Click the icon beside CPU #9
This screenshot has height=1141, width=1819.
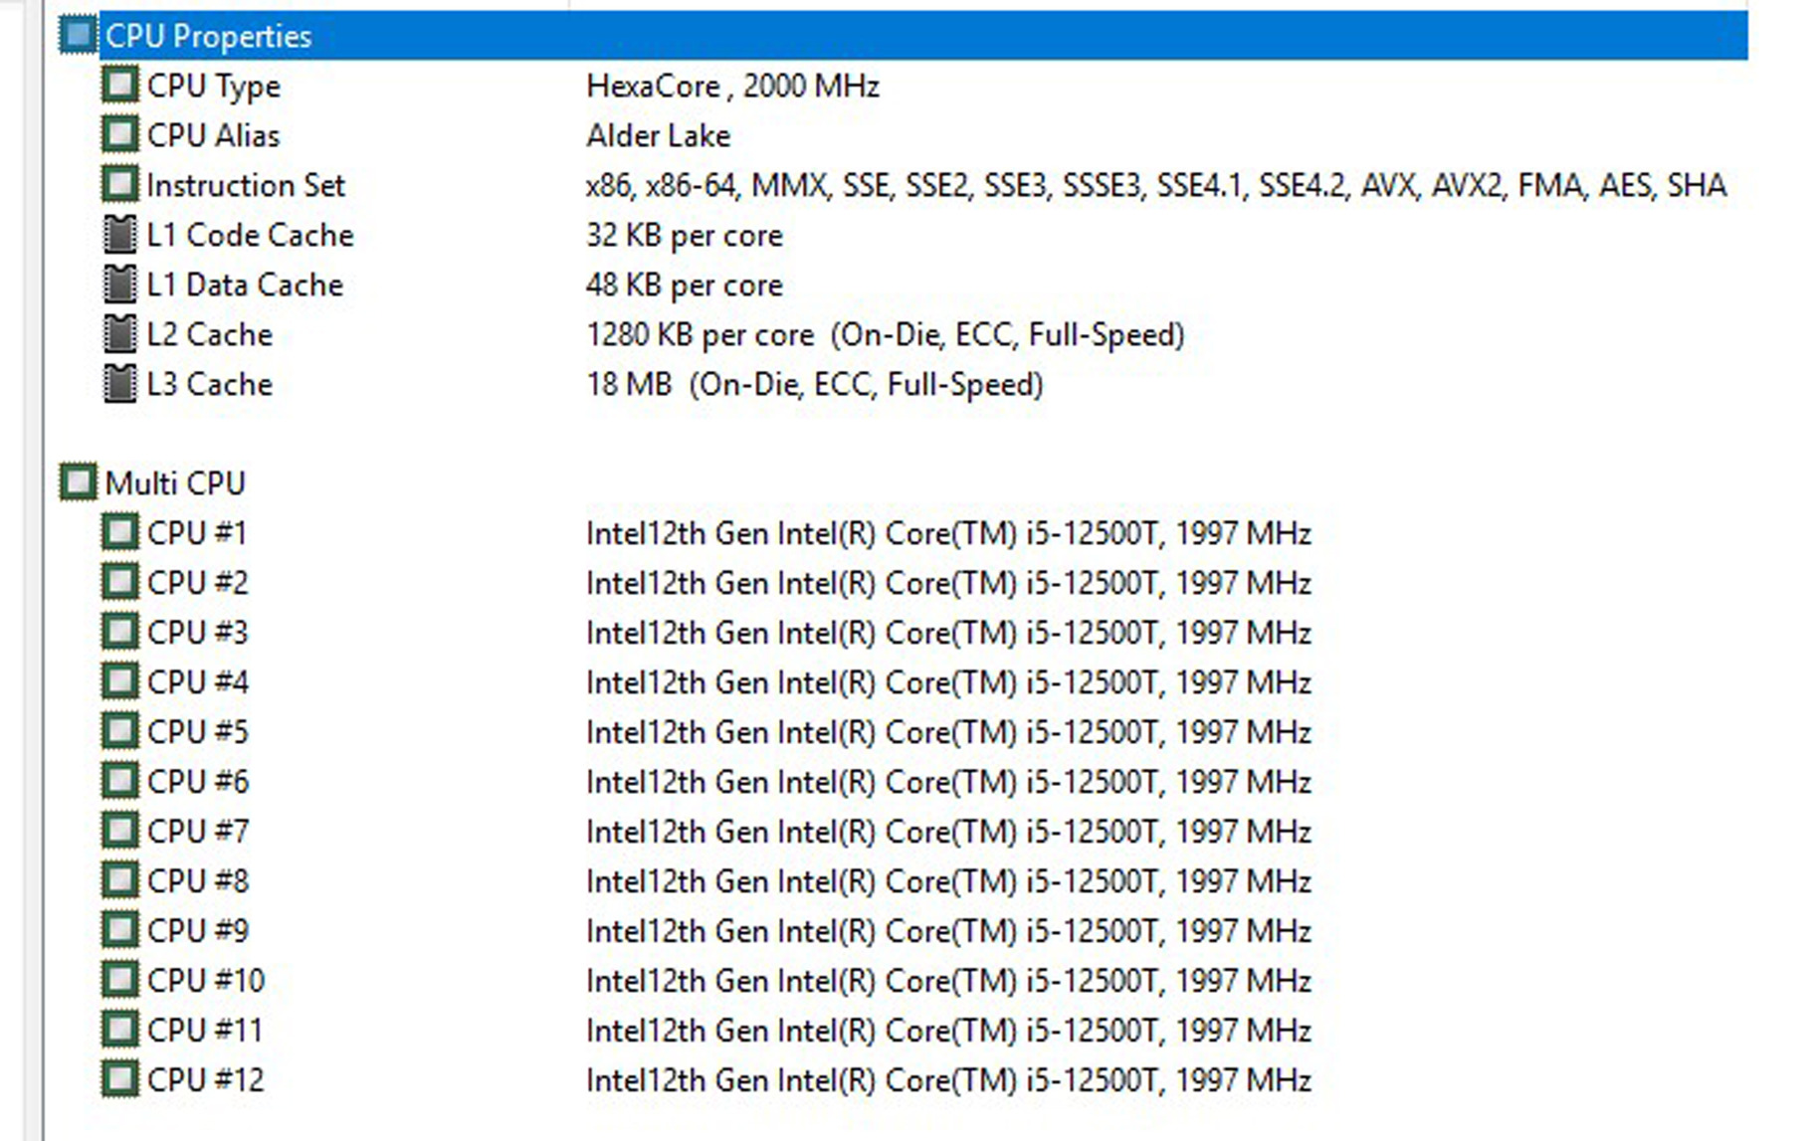pyautogui.click(x=120, y=931)
